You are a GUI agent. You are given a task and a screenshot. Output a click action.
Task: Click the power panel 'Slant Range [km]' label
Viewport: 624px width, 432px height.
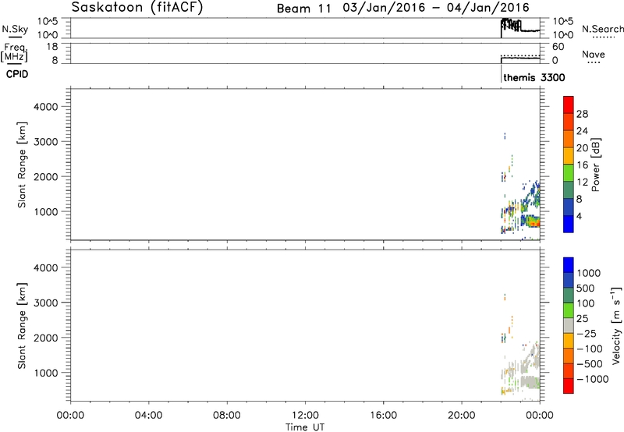(x=22, y=165)
